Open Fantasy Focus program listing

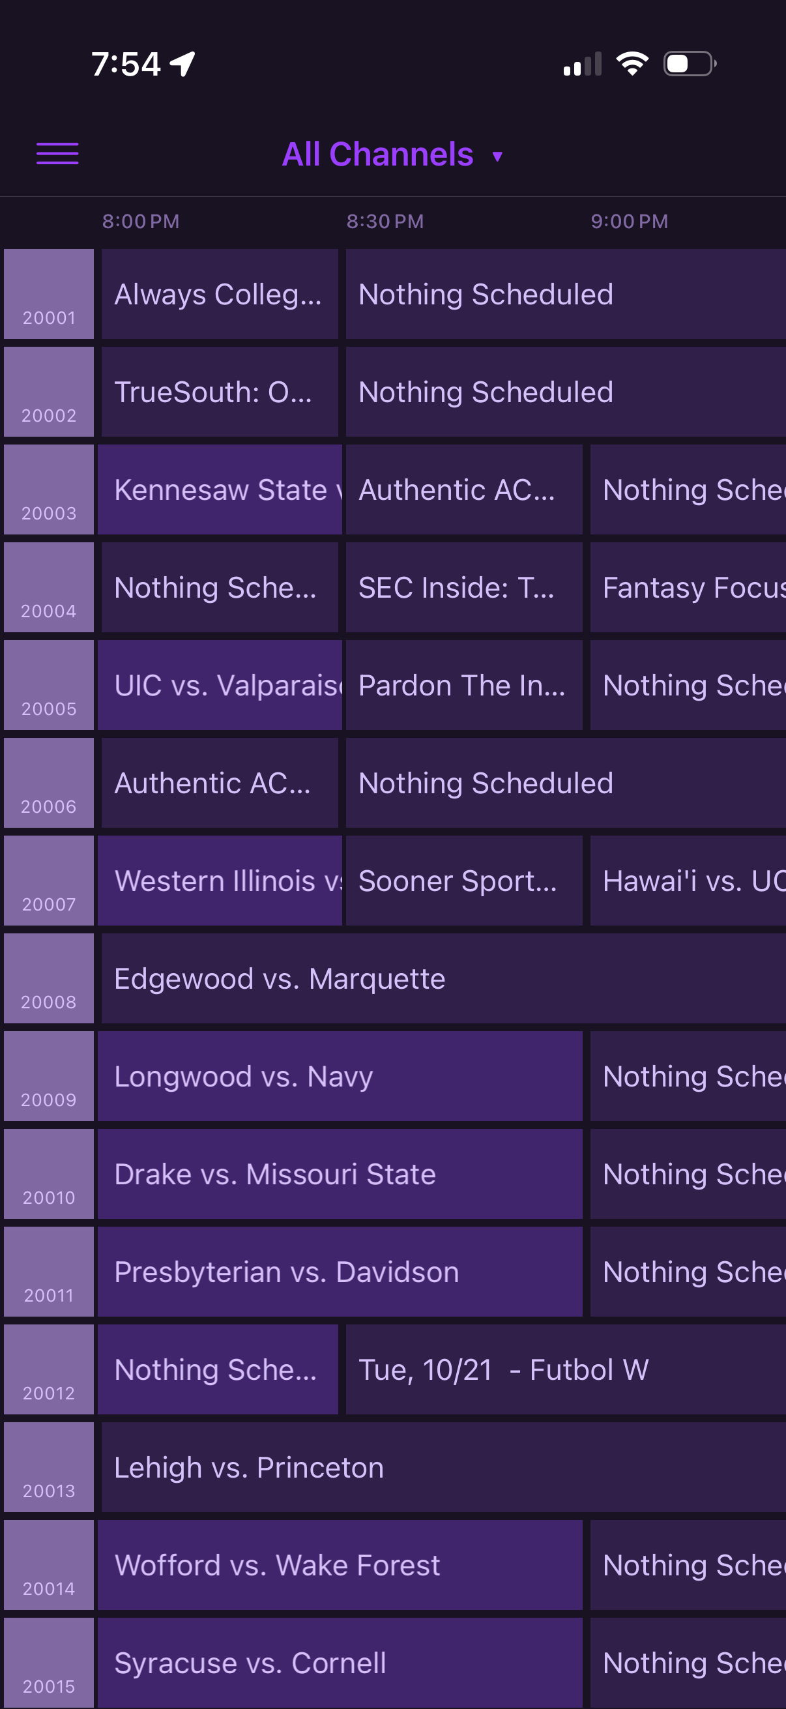[x=688, y=588]
